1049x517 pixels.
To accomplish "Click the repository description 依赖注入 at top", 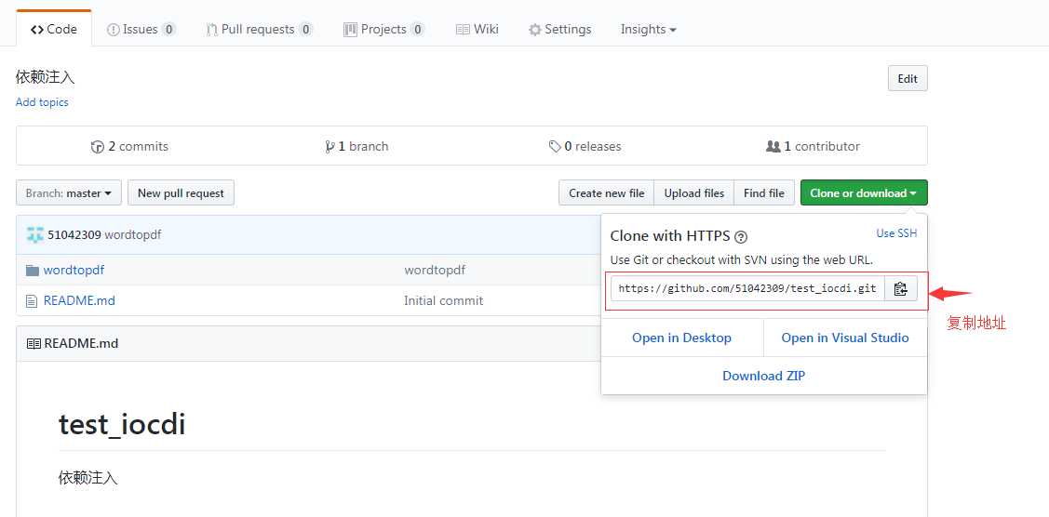I will (46, 77).
